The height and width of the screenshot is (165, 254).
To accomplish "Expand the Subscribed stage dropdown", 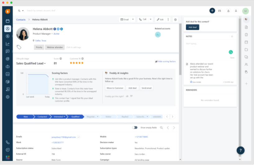I will 147,117.
